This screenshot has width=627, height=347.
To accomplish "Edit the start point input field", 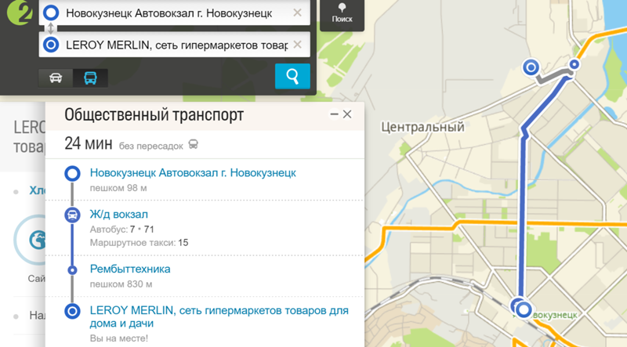I will coord(174,13).
